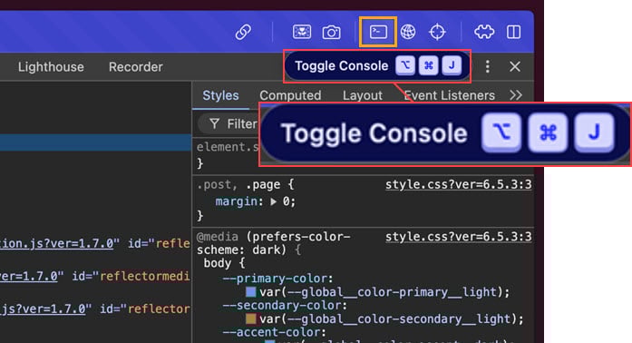Open the Layout tab
This screenshot has width=632, height=343.
coord(363,95)
